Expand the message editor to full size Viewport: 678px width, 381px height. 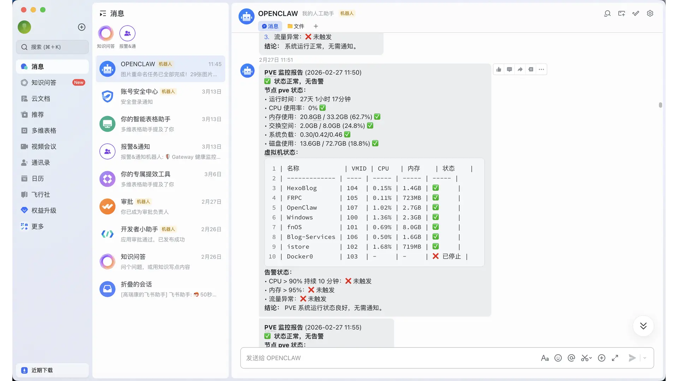[615, 358]
